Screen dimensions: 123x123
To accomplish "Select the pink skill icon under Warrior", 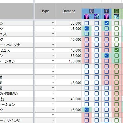I will [x=106, y=17].
